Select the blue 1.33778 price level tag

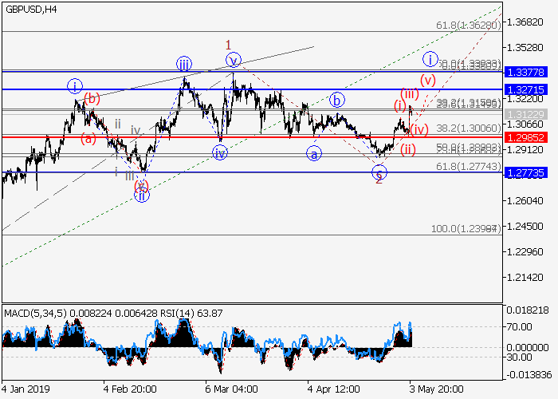click(525, 72)
